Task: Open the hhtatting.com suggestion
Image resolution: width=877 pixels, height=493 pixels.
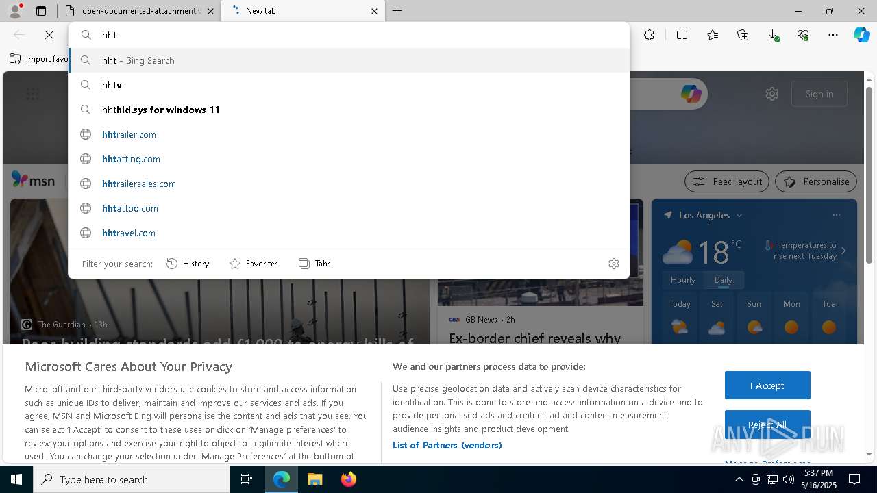Action: point(349,159)
